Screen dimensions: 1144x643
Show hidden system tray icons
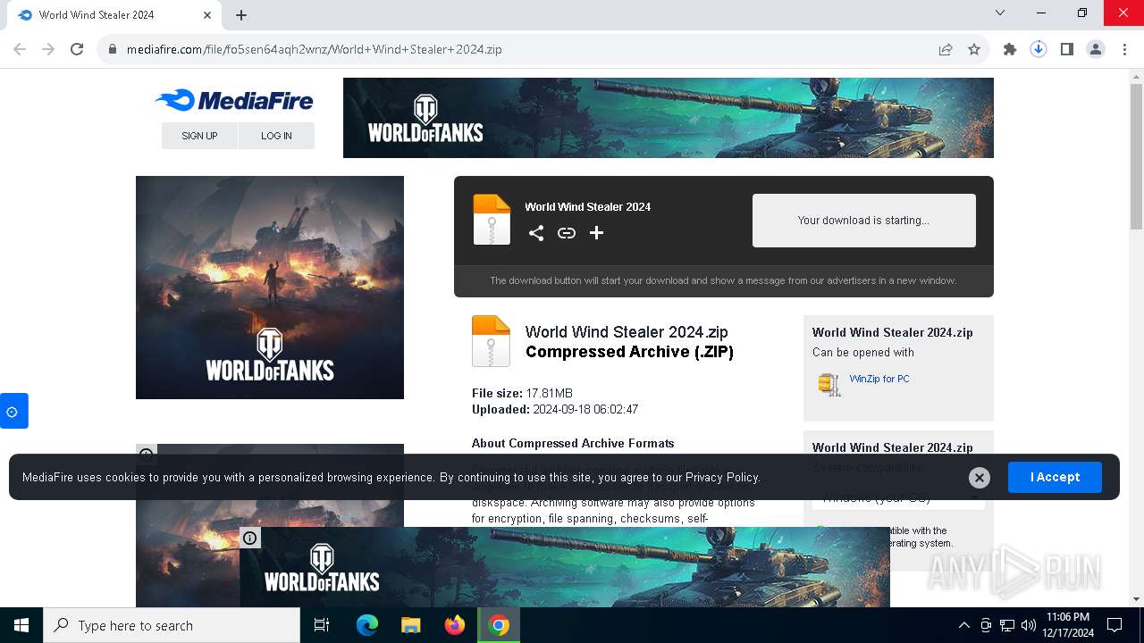pyautogui.click(x=963, y=625)
